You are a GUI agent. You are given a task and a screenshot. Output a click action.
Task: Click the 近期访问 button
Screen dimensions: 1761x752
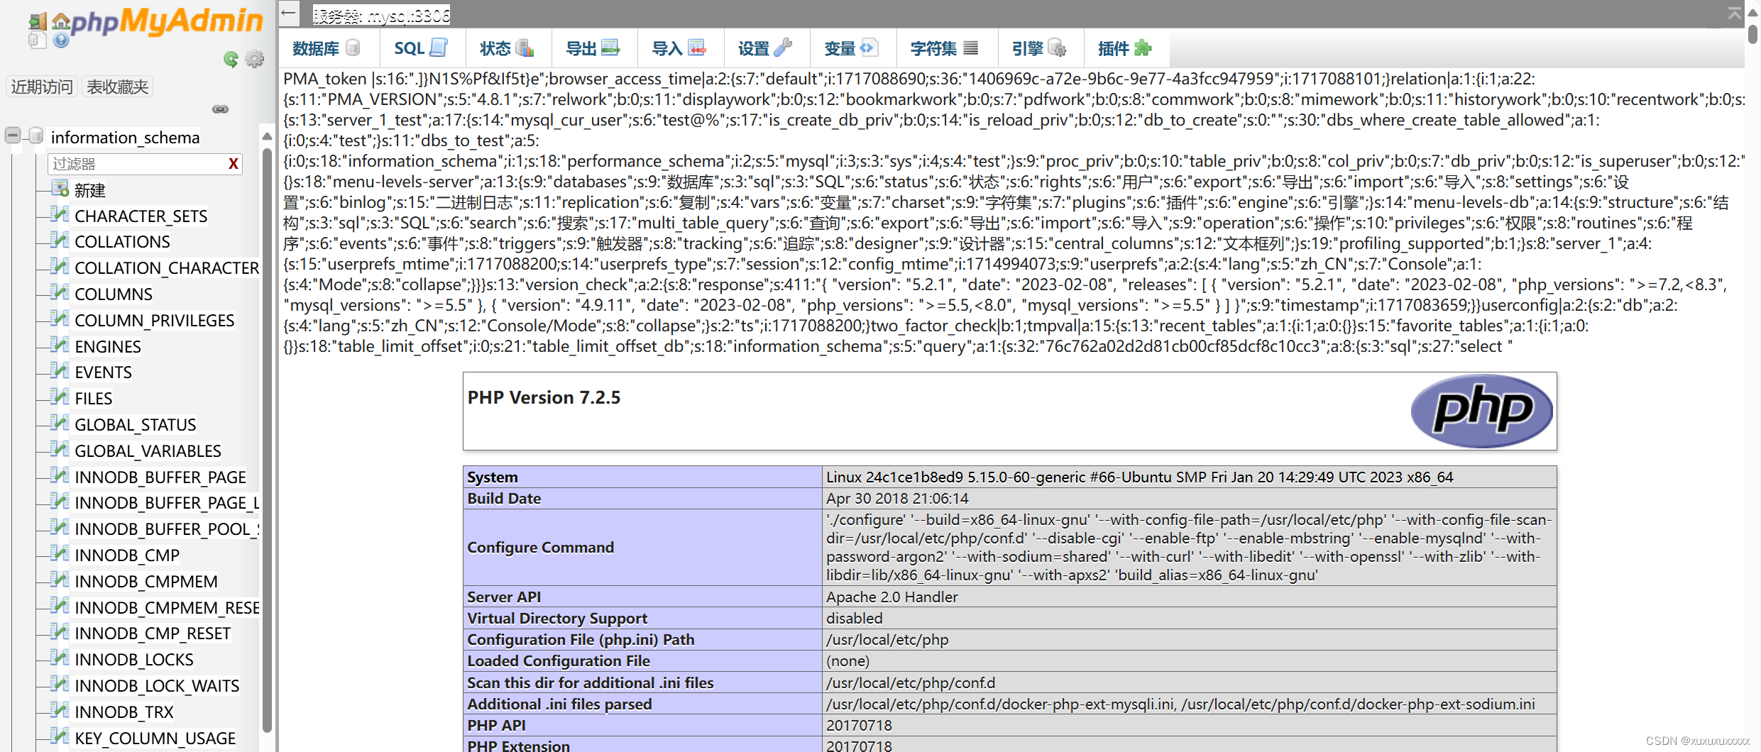[x=41, y=86]
